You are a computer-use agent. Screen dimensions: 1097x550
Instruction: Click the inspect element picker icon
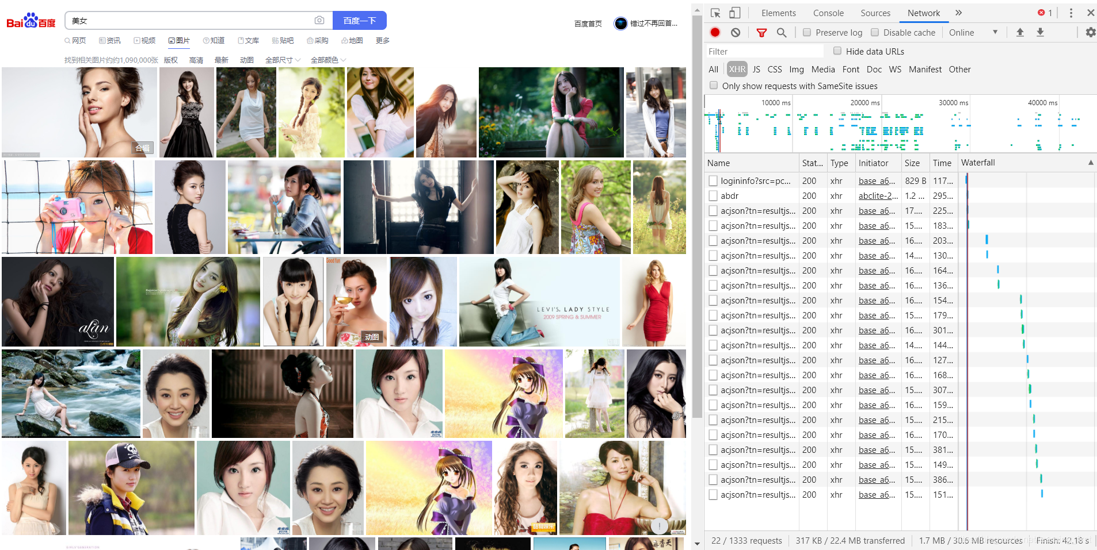click(715, 13)
